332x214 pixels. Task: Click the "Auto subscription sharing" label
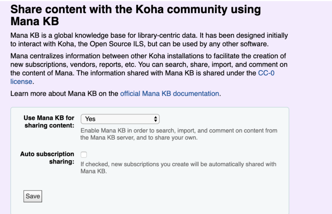[47, 158]
